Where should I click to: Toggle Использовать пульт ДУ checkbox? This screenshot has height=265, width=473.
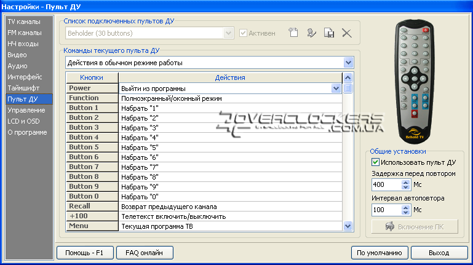click(375, 162)
